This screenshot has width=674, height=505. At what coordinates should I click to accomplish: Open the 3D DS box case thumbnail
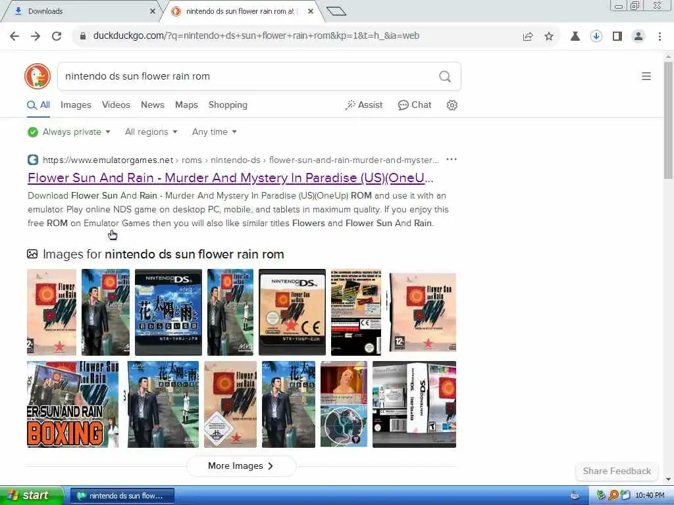[x=415, y=404]
